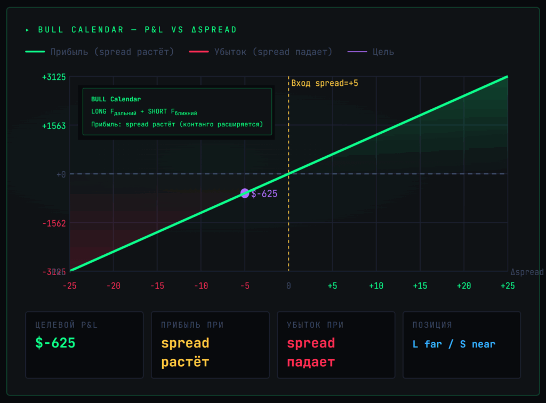Click the -25 x-axis tick label
The width and height of the screenshot is (546, 403).
pyautogui.click(x=70, y=286)
